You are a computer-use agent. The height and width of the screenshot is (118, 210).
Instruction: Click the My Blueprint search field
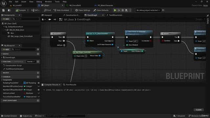tap(24, 49)
